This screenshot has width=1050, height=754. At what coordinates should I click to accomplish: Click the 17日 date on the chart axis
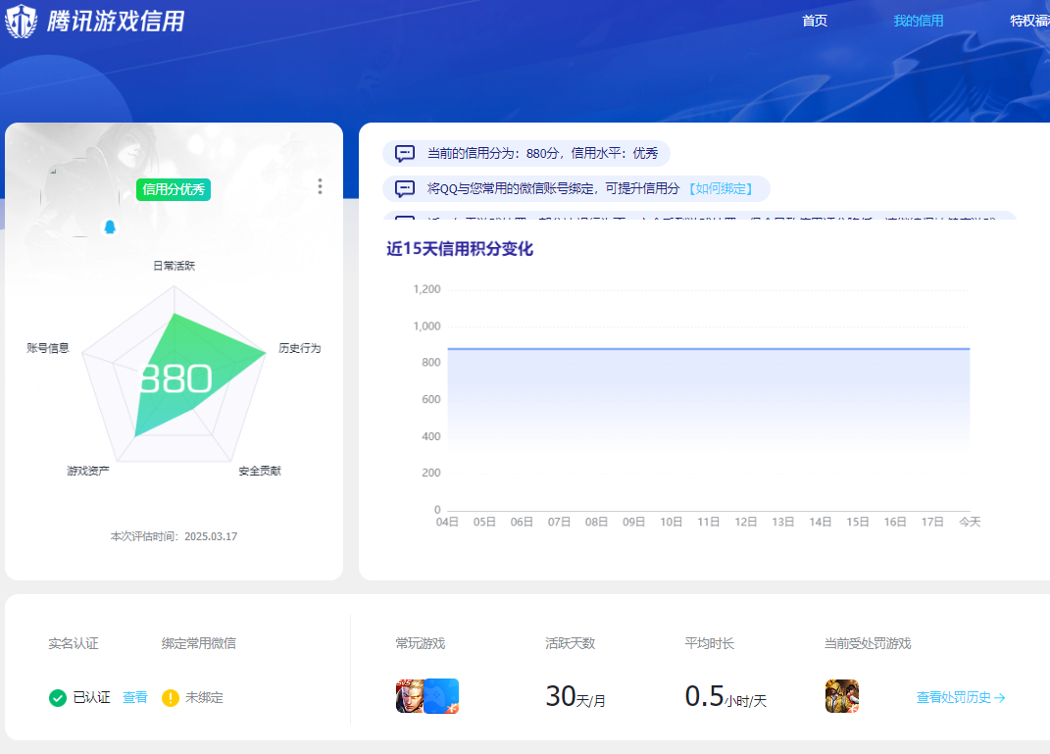point(932,522)
